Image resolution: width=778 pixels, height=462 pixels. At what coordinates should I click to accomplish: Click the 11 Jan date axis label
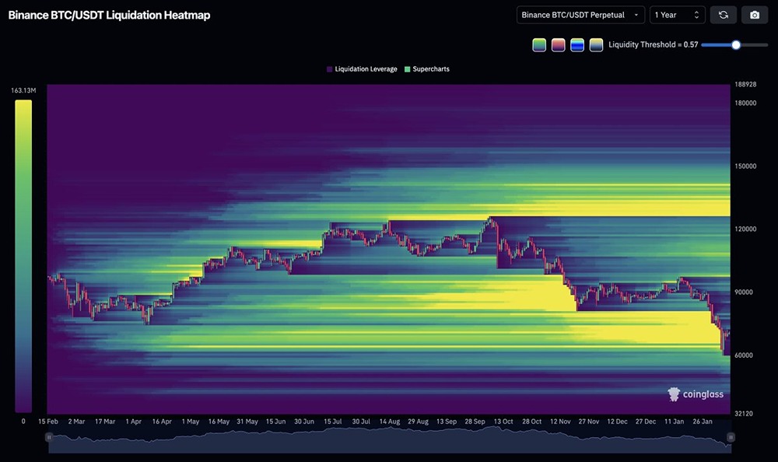pyautogui.click(x=674, y=422)
